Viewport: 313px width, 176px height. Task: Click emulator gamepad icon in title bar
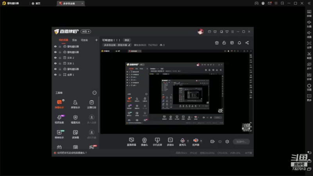pyautogui.click(x=257, y=3)
